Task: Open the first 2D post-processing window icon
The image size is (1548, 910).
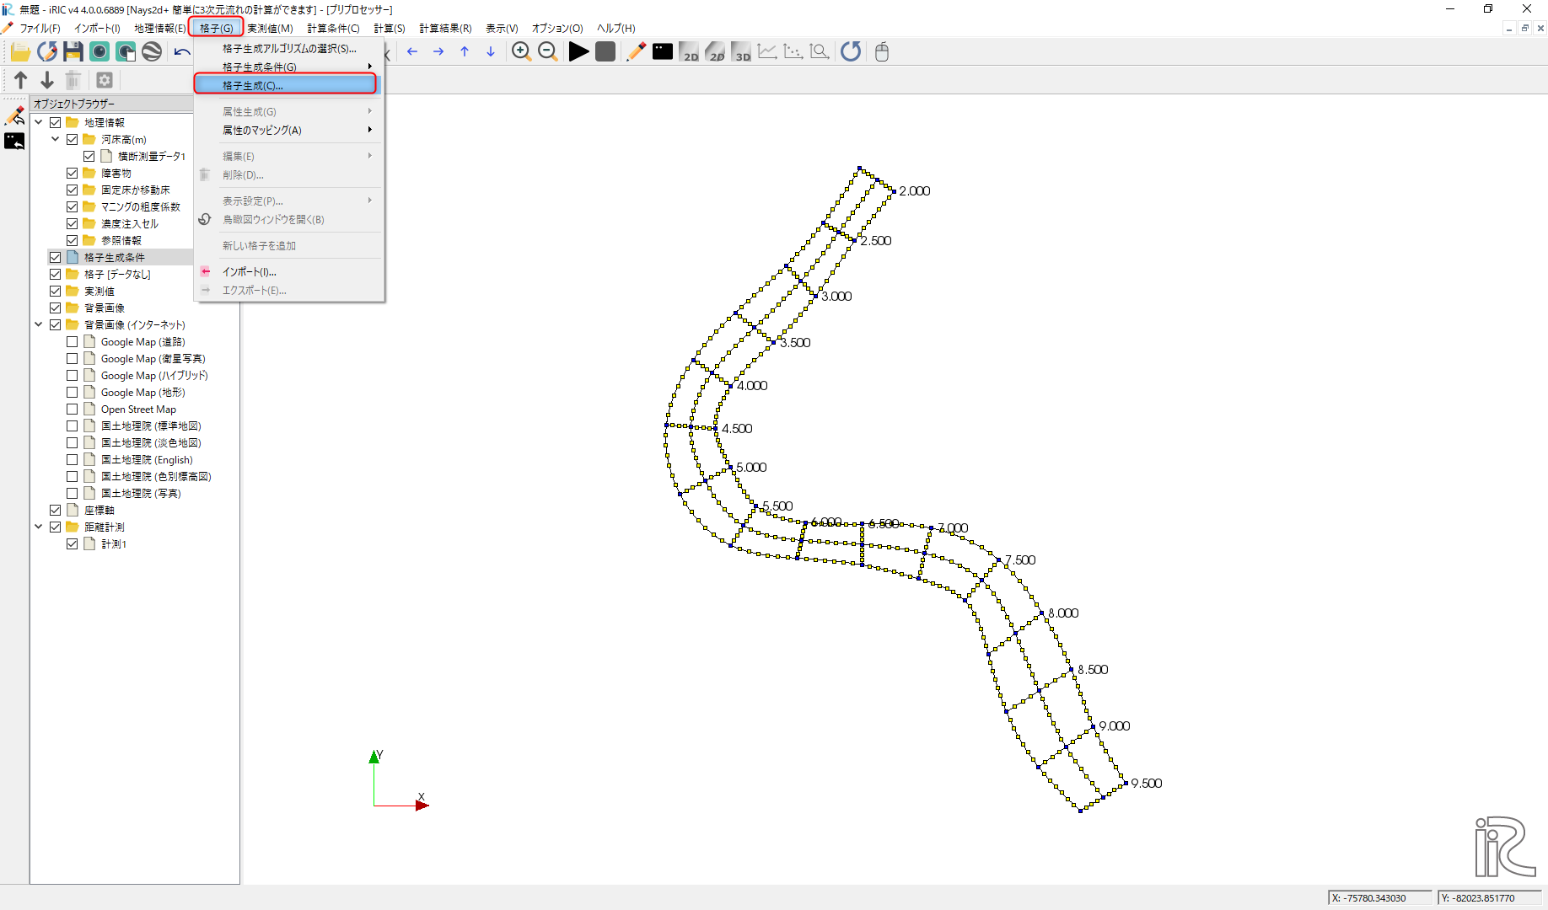Action: tap(689, 52)
